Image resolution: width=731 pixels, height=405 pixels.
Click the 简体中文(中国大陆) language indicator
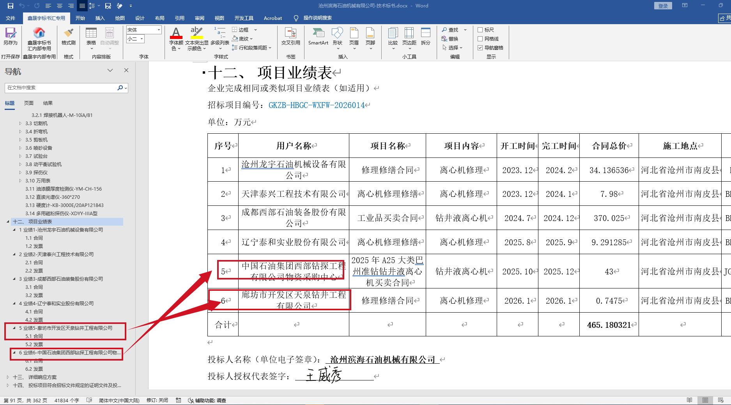point(119,400)
